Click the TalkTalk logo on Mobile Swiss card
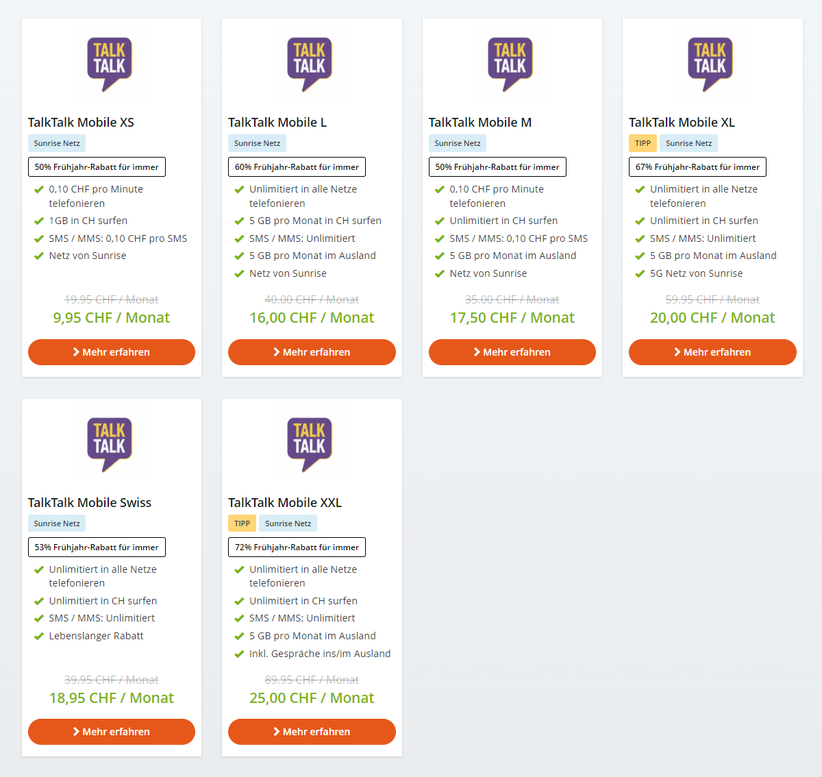Image resolution: width=822 pixels, height=777 pixels. [110, 444]
